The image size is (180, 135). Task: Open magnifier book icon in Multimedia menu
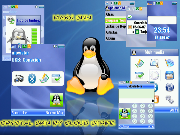coord(154,63)
